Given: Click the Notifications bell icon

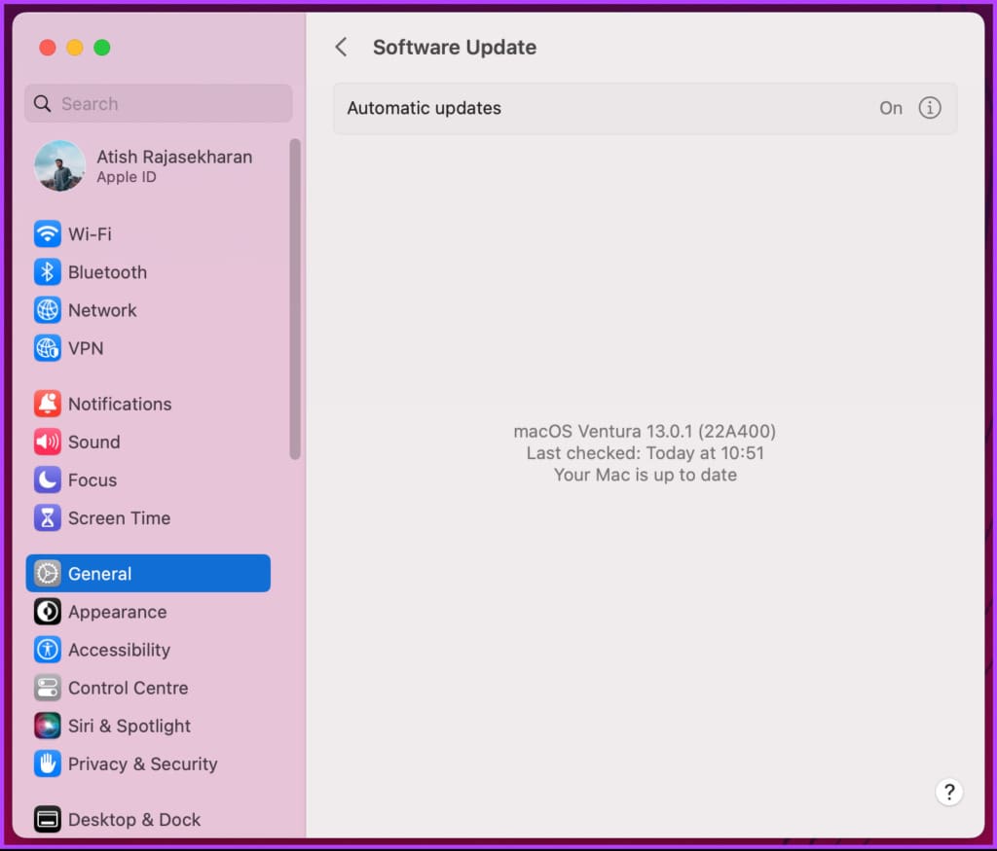Looking at the screenshot, I should pos(47,404).
